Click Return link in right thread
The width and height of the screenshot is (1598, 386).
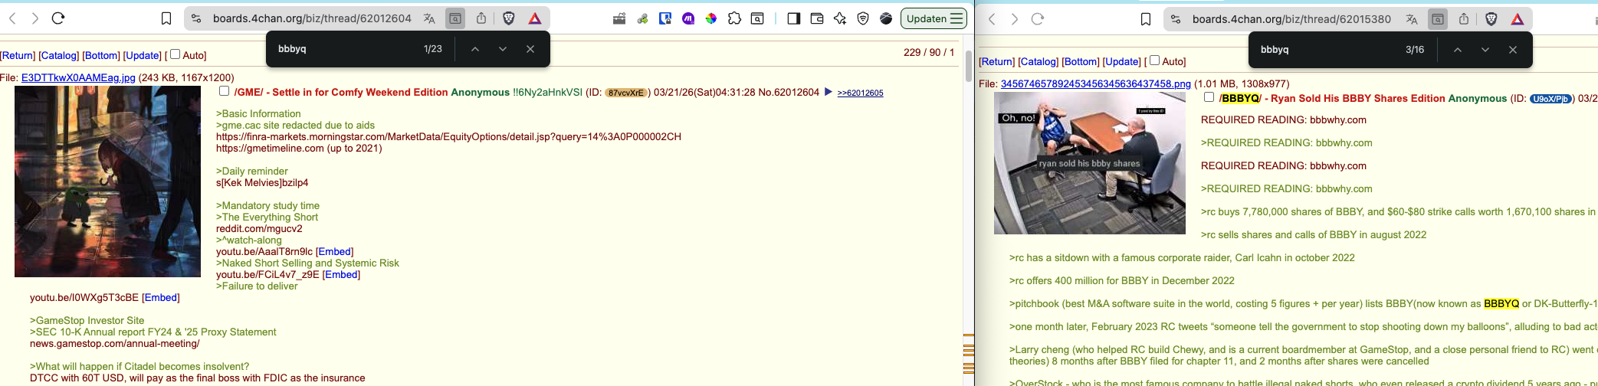(997, 61)
